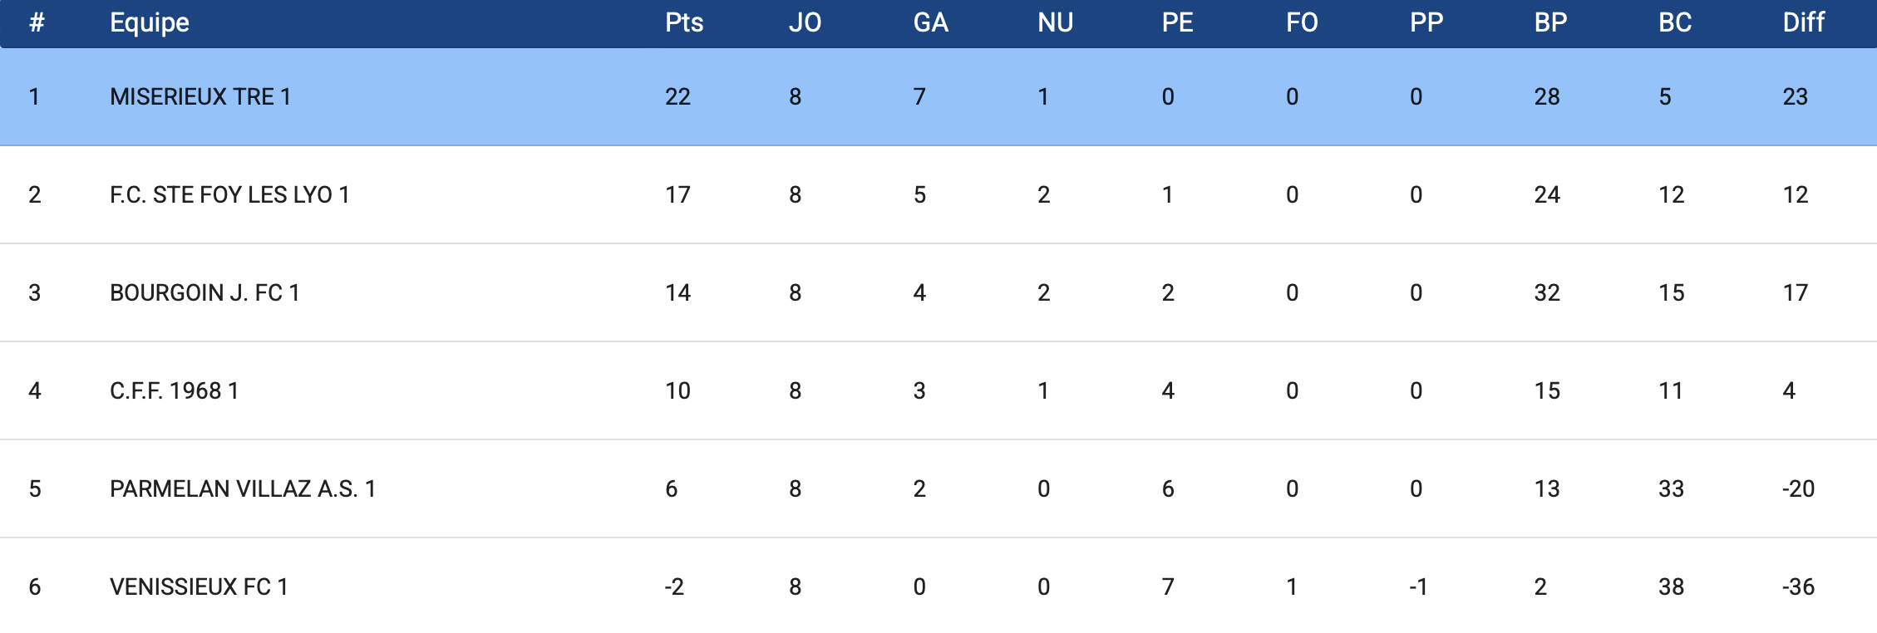
Task: Open C.F.F. 1968 1 team entry
Action: point(175,390)
